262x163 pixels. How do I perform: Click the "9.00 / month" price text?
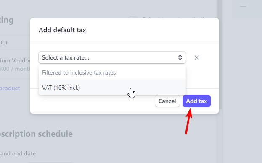pyautogui.click(x=15, y=69)
